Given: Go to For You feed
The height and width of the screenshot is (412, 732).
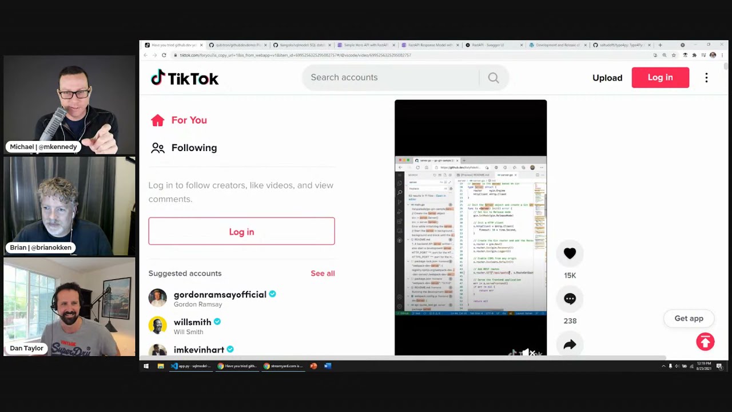Looking at the screenshot, I should pyautogui.click(x=178, y=120).
